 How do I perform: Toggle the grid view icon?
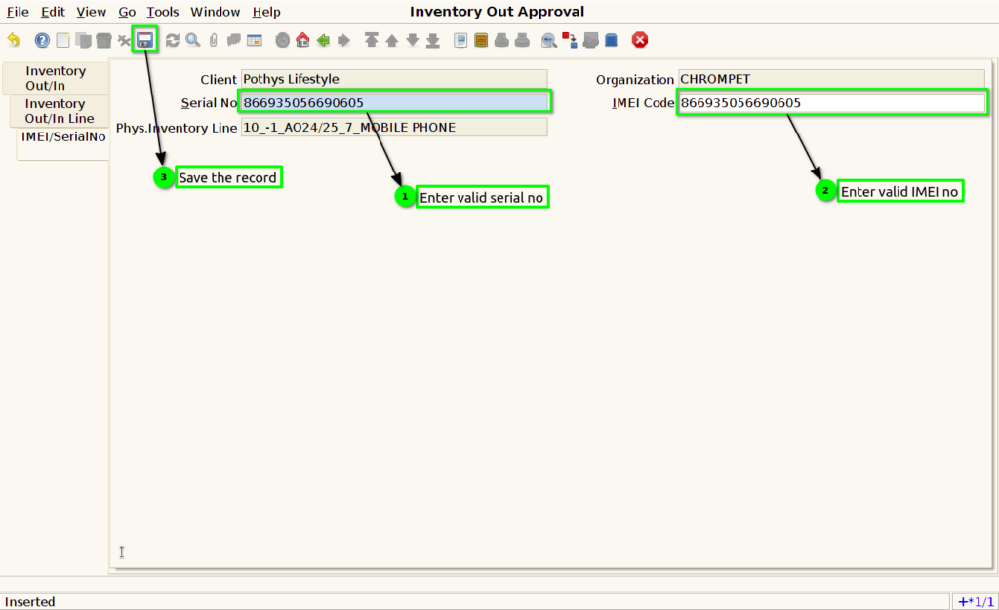pos(255,40)
